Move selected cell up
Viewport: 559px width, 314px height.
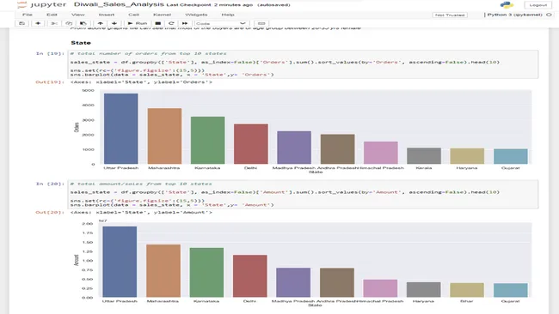point(100,23)
